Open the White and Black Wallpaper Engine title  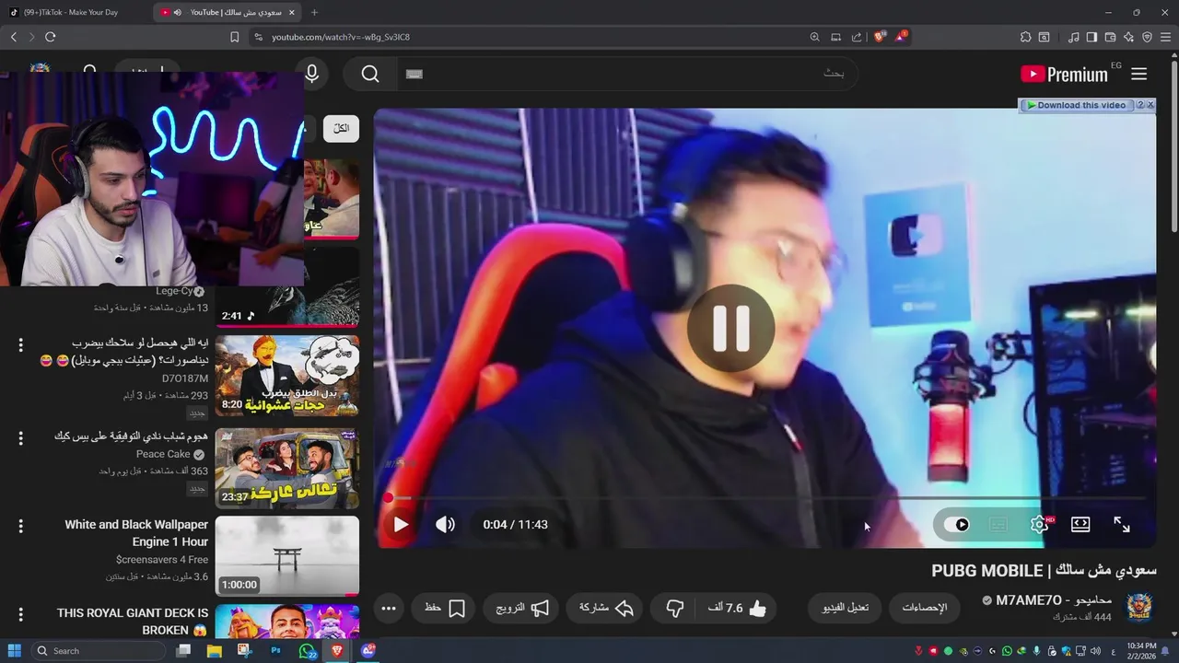coord(136,533)
